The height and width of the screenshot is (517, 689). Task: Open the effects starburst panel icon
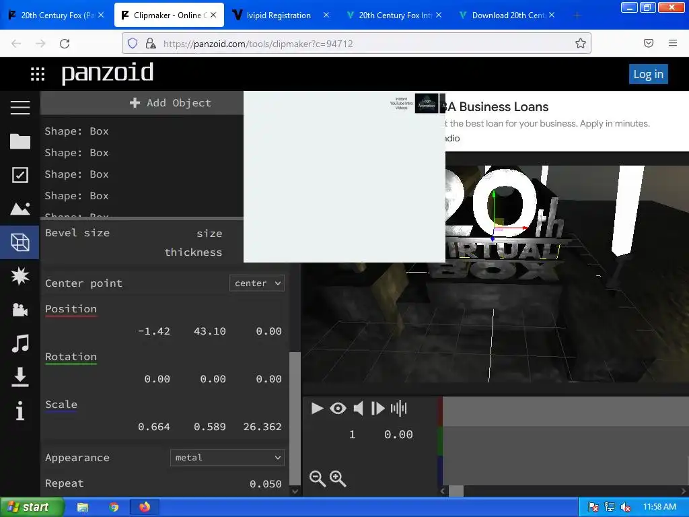pos(20,276)
